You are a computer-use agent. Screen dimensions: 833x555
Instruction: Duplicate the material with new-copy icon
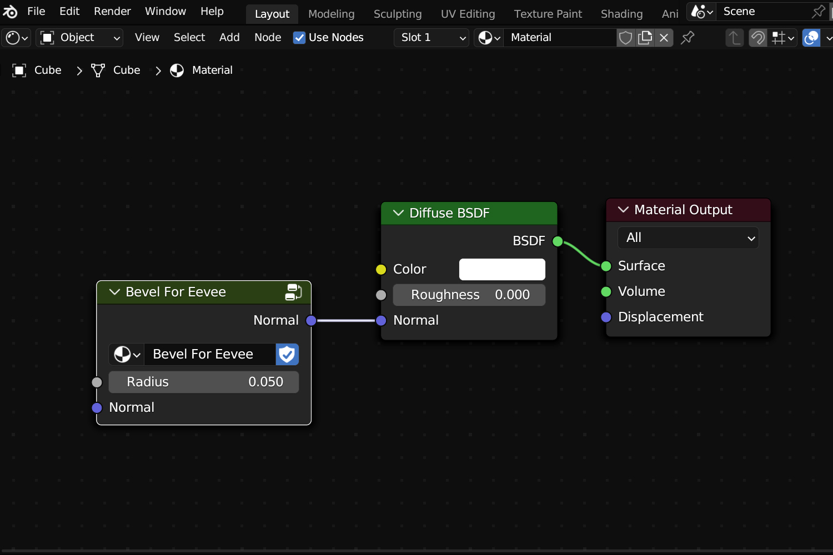(x=645, y=38)
